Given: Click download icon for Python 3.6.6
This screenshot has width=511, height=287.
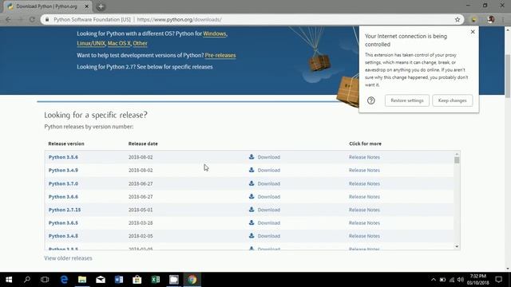Looking at the screenshot, I should (252, 197).
